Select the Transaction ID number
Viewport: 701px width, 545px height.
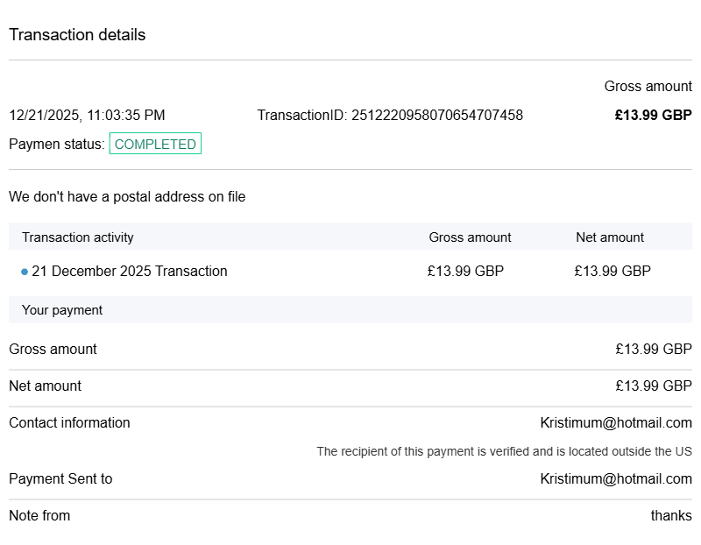(x=436, y=116)
